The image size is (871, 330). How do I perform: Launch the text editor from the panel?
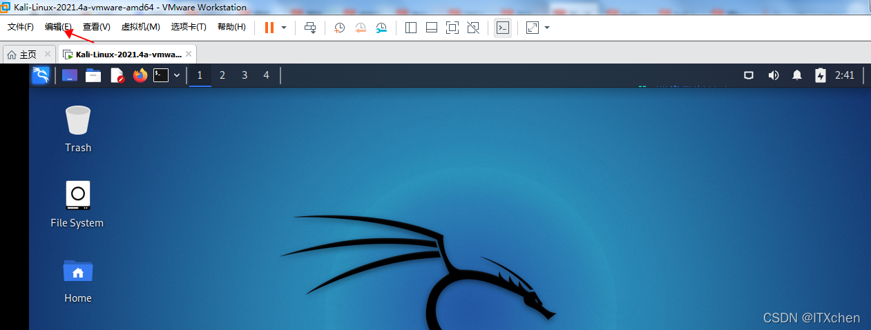pyautogui.click(x=117, y=75)
